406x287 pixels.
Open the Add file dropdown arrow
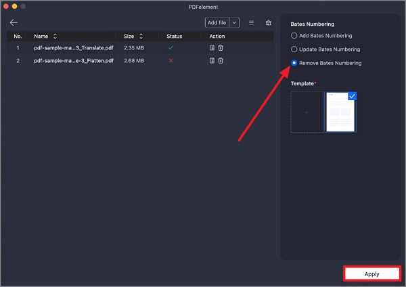pyautogui.click(x=234, y=22)
